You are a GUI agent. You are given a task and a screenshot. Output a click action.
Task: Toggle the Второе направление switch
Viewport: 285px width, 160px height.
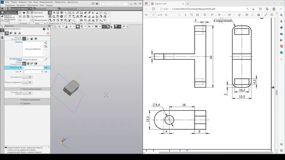[27, 82]
